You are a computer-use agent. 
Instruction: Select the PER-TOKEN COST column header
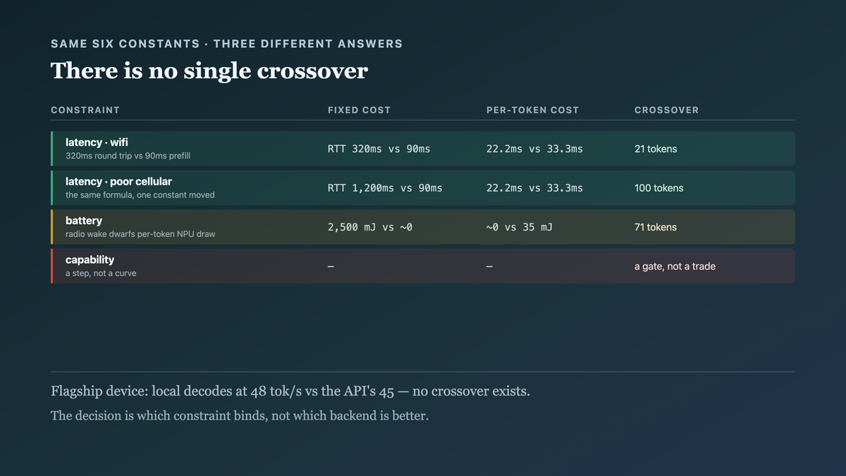click(x=532, y=110)
